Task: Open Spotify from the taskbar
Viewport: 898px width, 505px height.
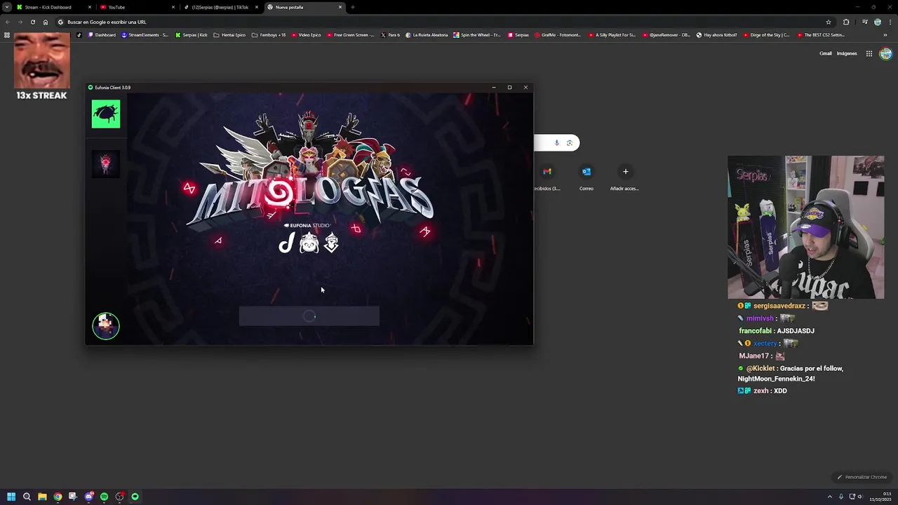Action: tap(105, 497)
